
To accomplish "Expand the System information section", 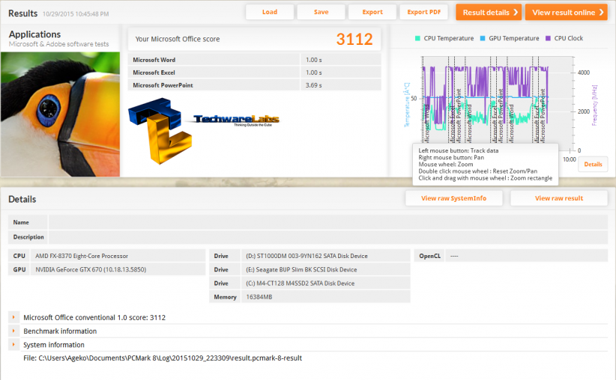I will click(13, 345).
